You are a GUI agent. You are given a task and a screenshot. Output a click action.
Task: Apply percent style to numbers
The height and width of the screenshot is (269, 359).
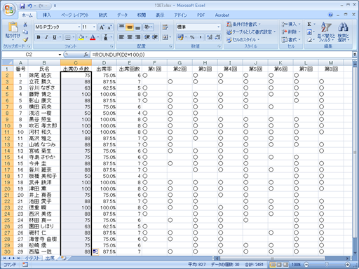tap(192, 37)
